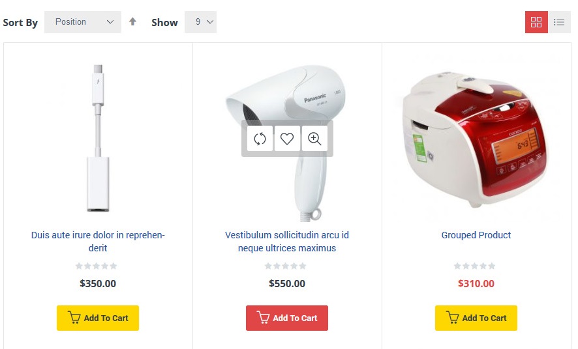Add the $350.00 adapter to cart
This screenshot has width=578, height=349.
click(98, 318)
